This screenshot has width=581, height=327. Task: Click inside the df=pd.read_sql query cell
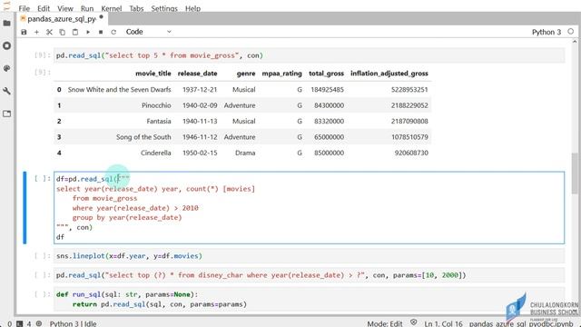point(309,208)
